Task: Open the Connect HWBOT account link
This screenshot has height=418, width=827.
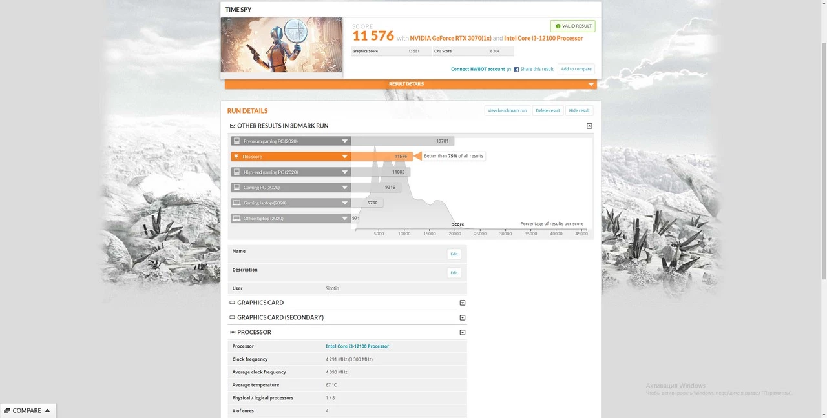Action: pyautogui.click(x=478, y=69)
